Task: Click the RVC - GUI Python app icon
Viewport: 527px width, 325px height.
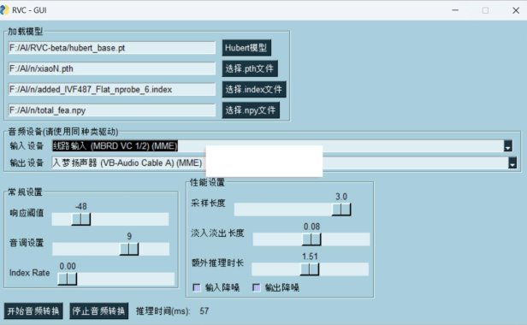Action: [x=4, y=10]
